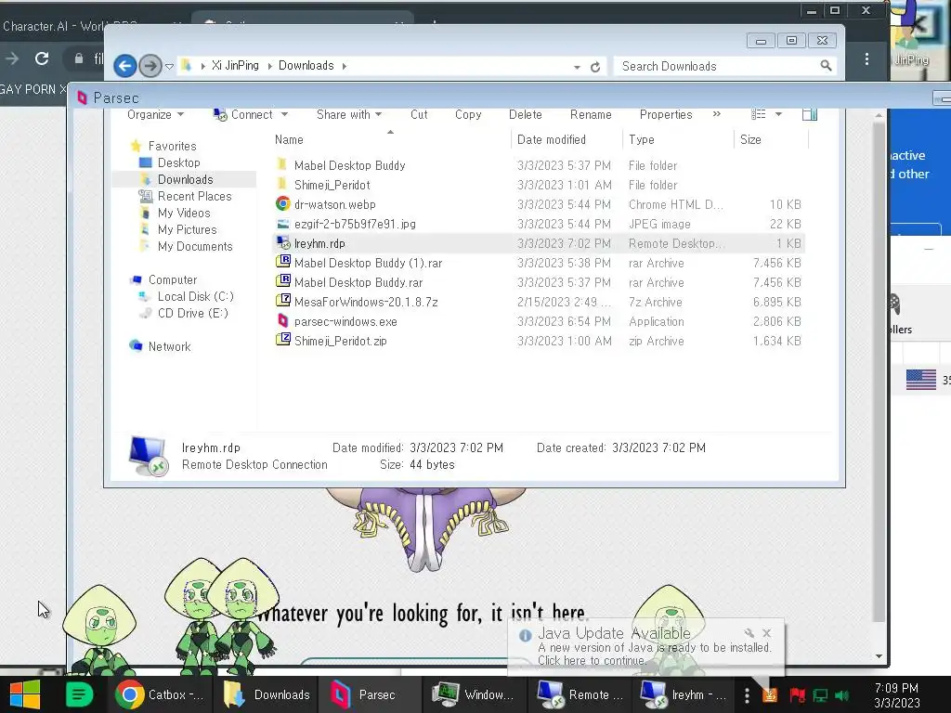
Task: Select the parsec-windows.exe icon
Action: 282,320
